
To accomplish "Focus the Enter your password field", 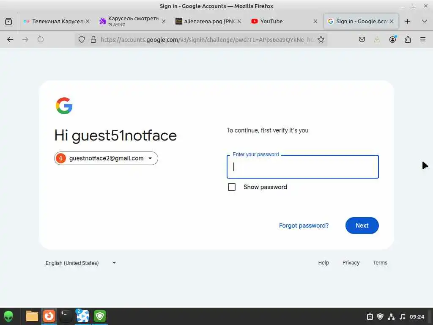I will (303, 167).
